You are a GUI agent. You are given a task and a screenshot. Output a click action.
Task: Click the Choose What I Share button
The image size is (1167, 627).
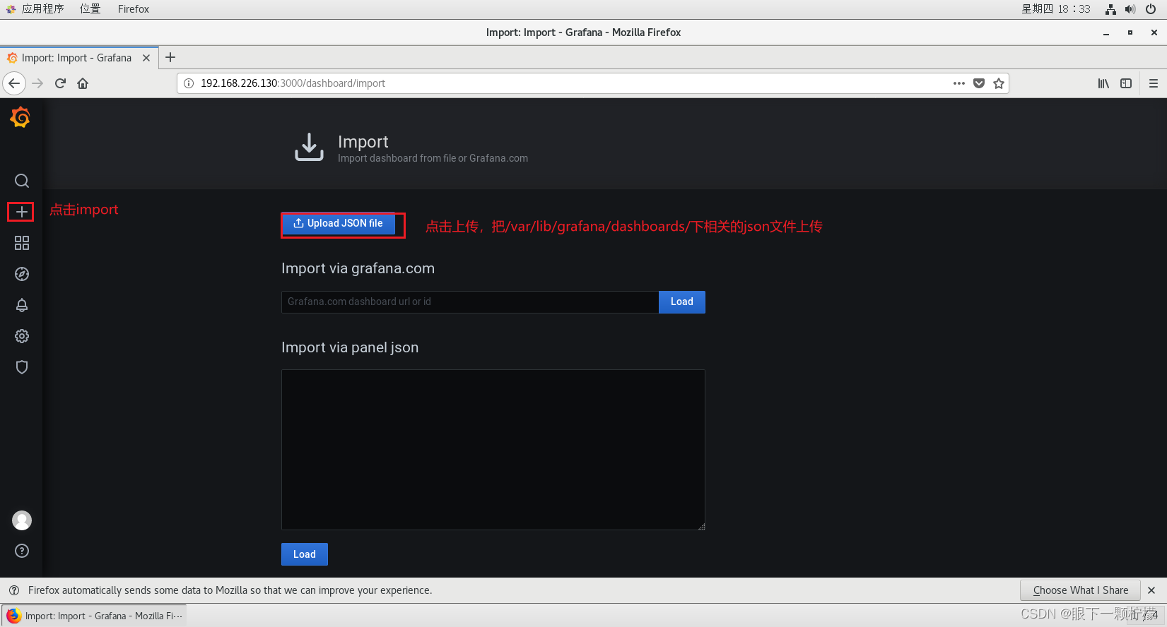[x=1080, y=590]
